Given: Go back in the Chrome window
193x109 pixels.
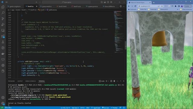Looking at the screenshot, I should coord(129,6).
